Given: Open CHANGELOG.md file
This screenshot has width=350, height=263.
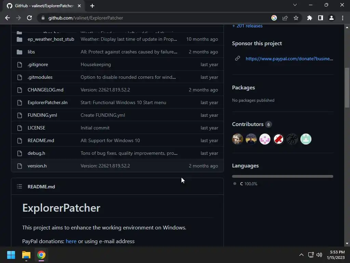Looking at the screenshot, I should 45,90.
